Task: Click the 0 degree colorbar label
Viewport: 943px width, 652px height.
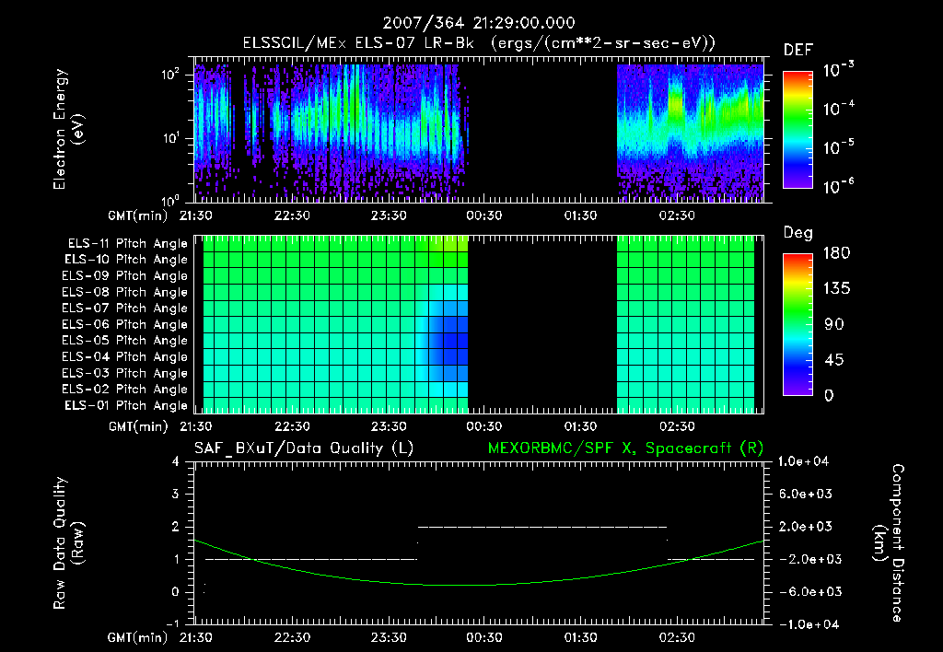Action: coord(829,396)
